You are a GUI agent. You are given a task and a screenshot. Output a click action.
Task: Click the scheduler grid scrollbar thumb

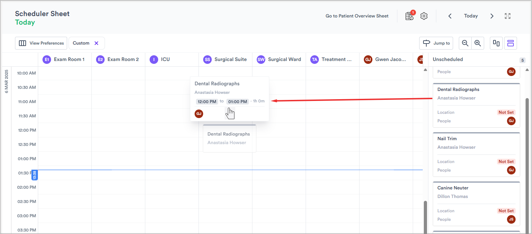[425, 218]
